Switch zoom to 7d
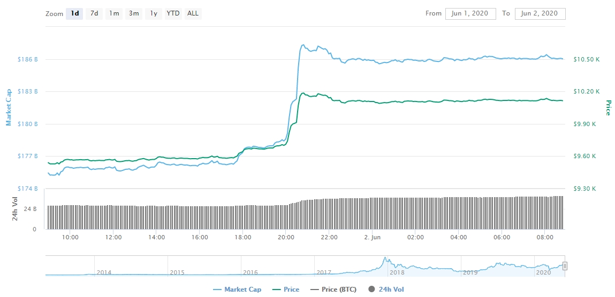This screenshot has height=297, width=615. tap(94, 14)
